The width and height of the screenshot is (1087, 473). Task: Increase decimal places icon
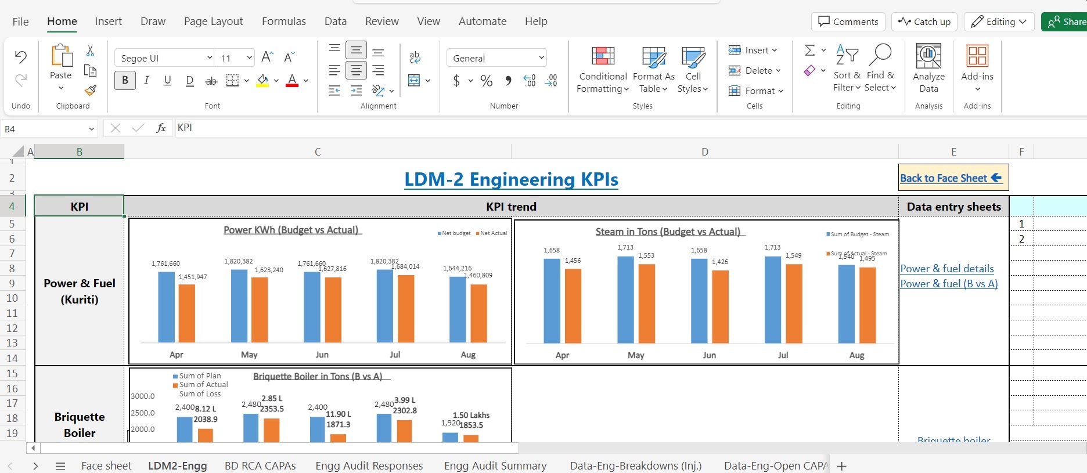click(529, 81)
